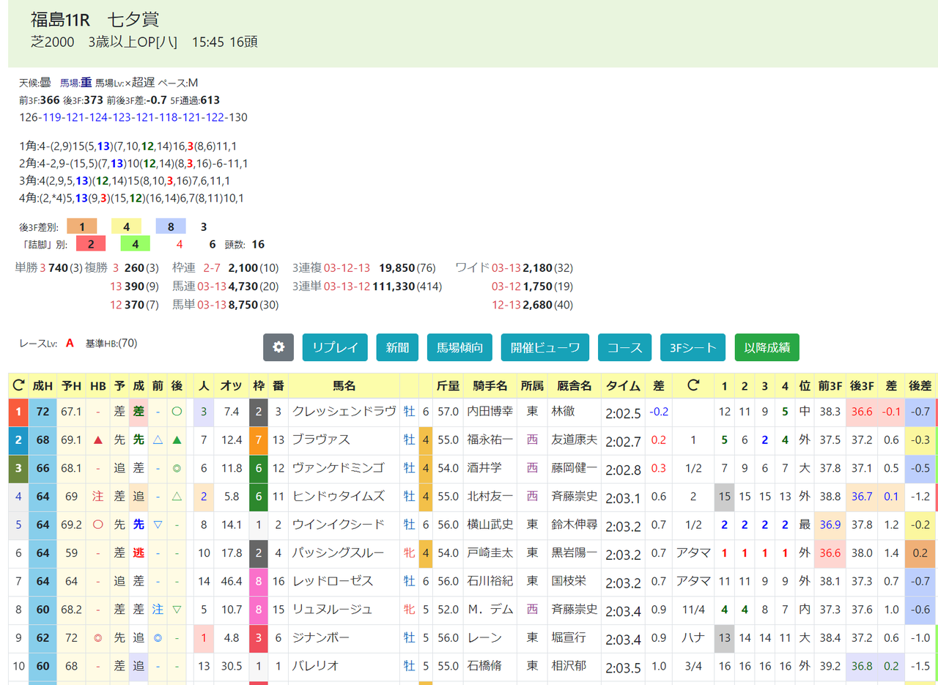Click the reload icon in first header column
This screenshot has width=938, height=685.
pyautogui.click(x=18, y=385)
